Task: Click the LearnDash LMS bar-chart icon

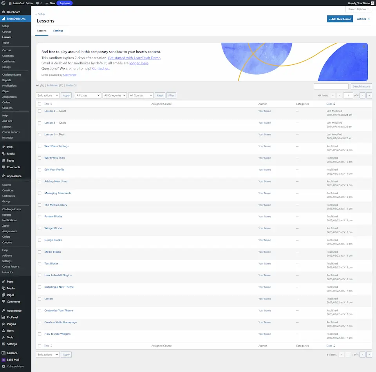Action: [4, 18]
